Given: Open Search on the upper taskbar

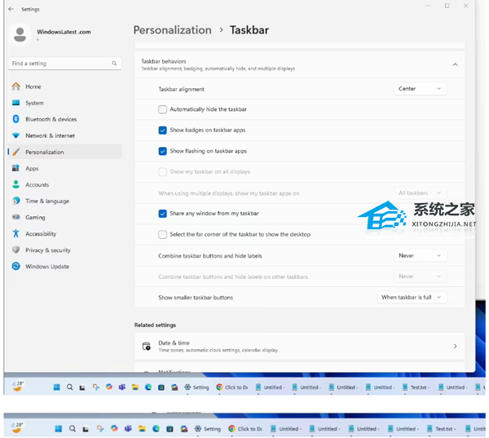Looking at the screenshot, I should pos(69,387).
